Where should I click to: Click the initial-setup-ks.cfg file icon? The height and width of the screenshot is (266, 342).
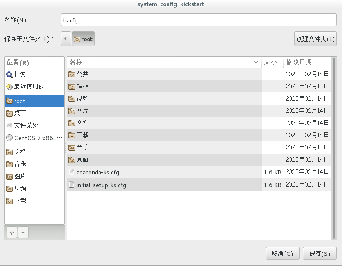72,185
